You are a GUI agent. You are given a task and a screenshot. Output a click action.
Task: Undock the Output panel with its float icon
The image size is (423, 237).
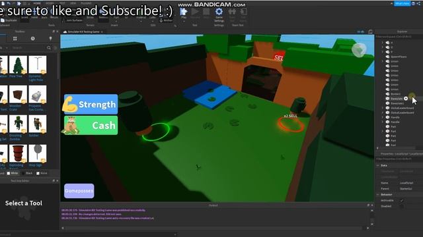(368, 205)
